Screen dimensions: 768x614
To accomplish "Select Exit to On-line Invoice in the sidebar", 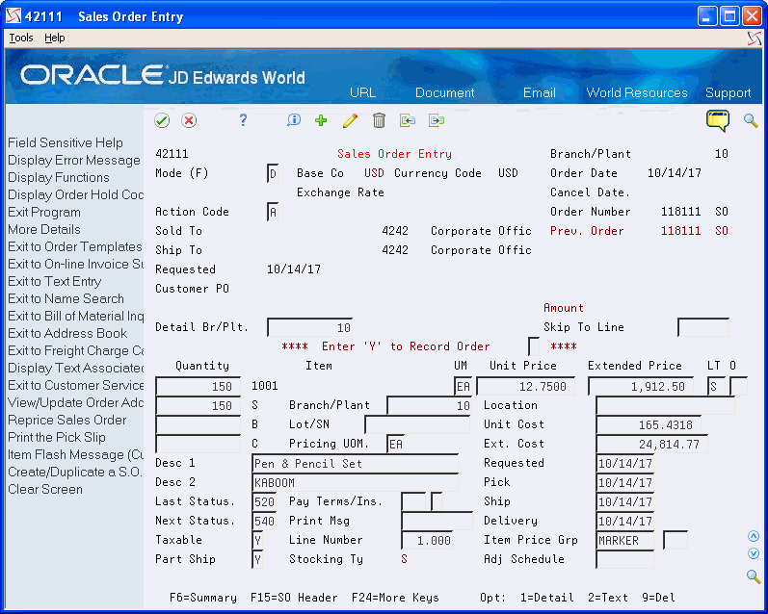I will click(x=76, y=265).
